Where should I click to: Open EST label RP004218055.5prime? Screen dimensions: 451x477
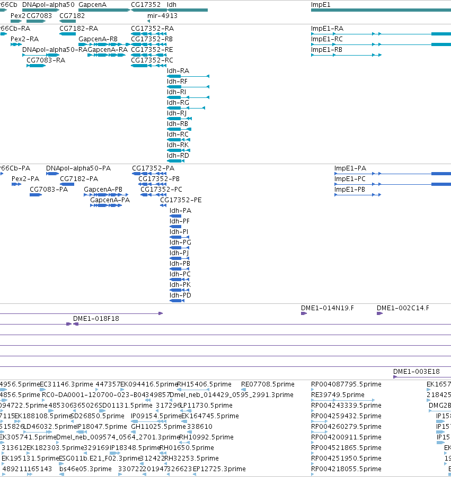click(x=346, y=469)
